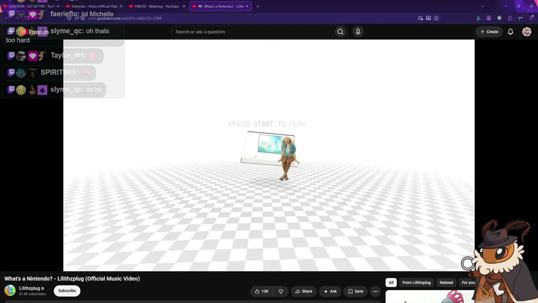
Task: Select the 'Related' filter chip
Action: point(446,282)
